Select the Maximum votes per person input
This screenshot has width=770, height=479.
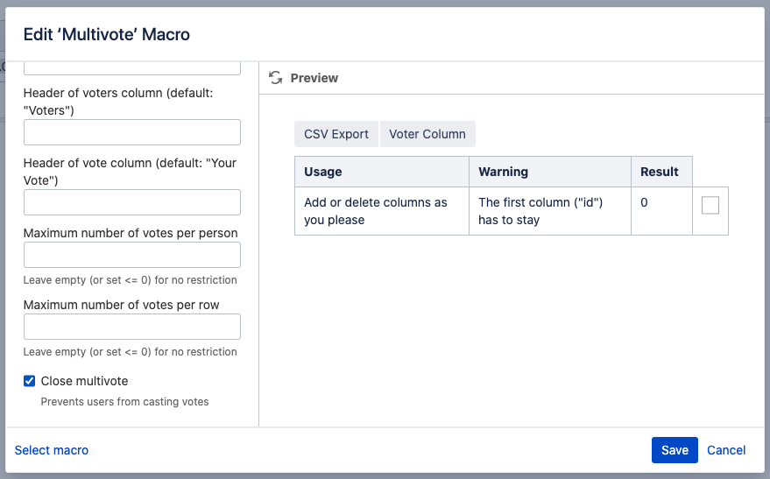coord(131,255)
